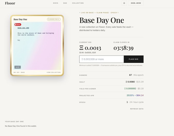The width and height of the screenshot is (174, 136).
Task: Click the Base Day One card artwork
Action: [37, 46]
